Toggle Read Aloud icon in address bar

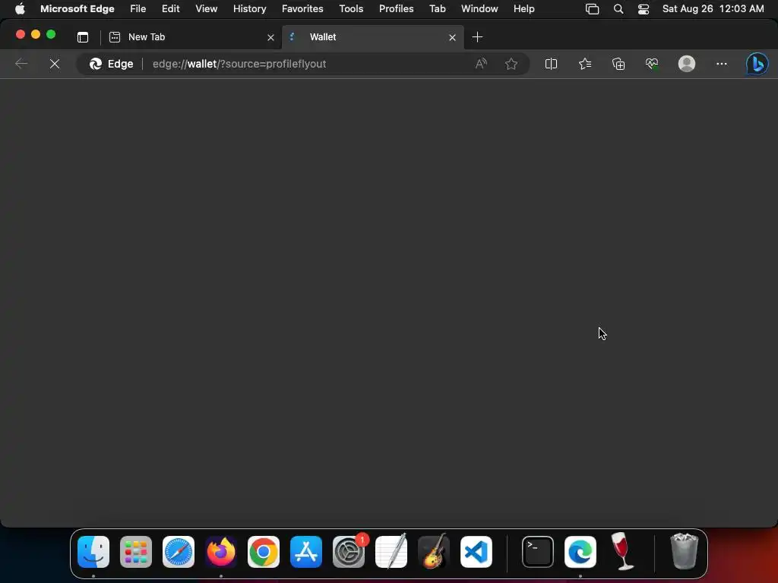(481, 64)
